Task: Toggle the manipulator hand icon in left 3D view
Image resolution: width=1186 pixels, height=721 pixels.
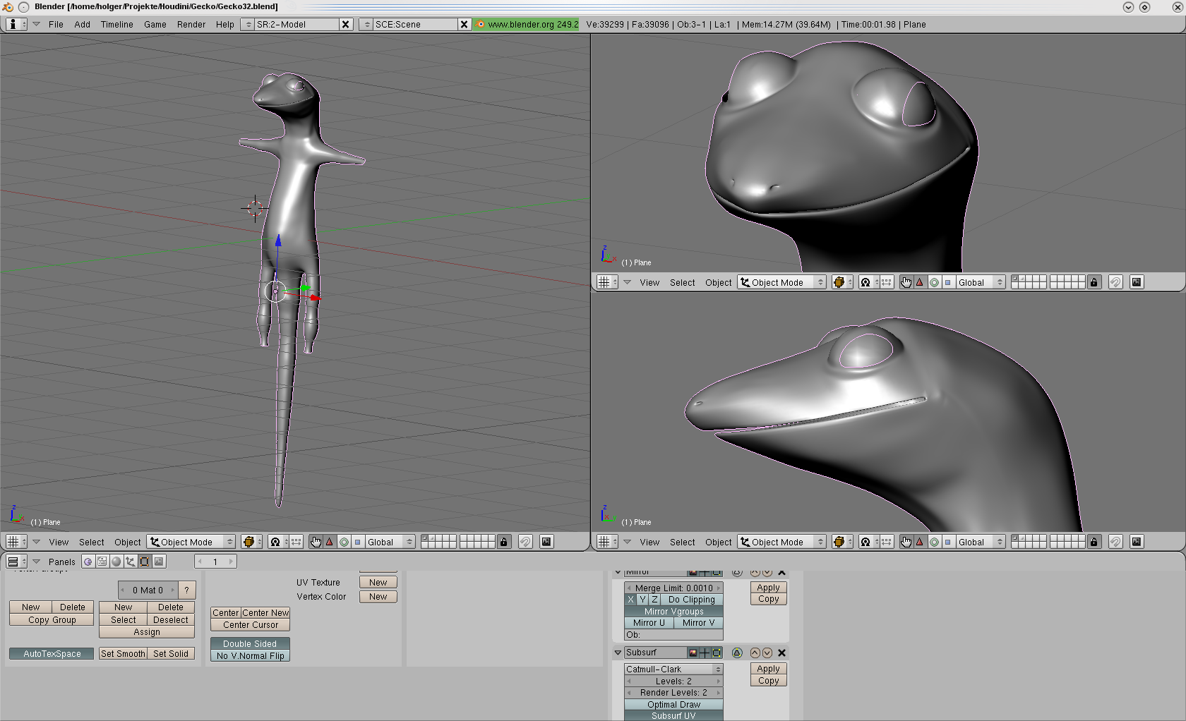Action: coord(316,542)
